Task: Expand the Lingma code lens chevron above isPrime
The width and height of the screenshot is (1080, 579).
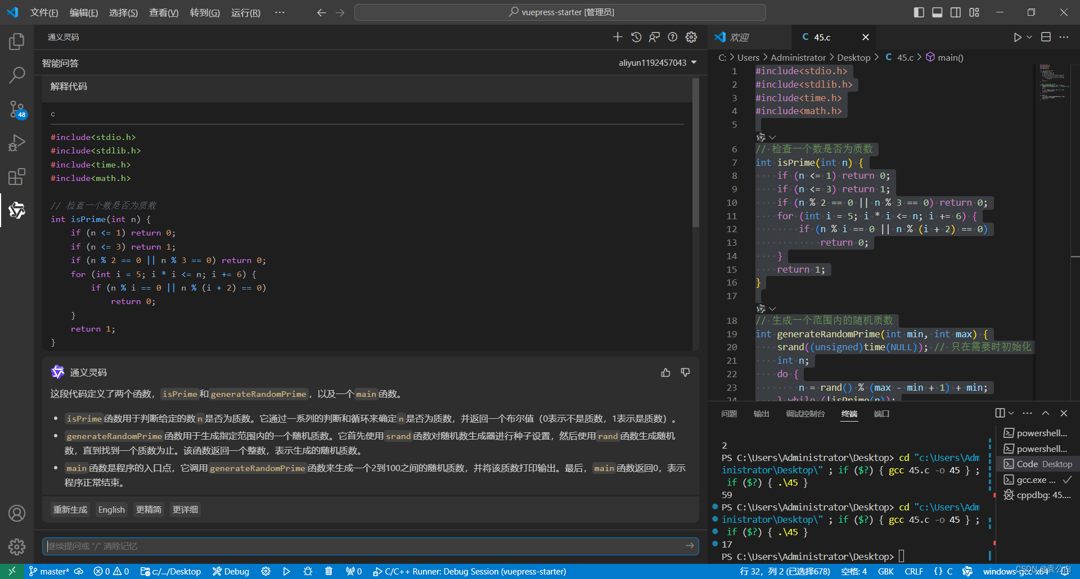Action: pos(772,137)
